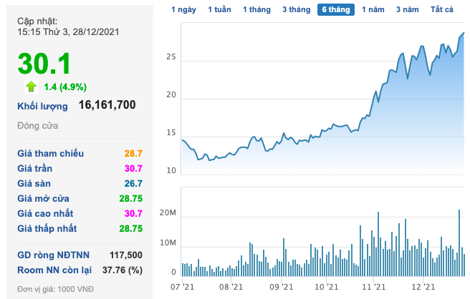The width and height of the screenshot is (470, 299).
Task: Click the tallest volume bar in late December
Action: tap(459, 242)
